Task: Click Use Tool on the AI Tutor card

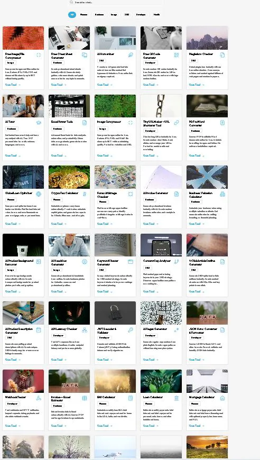Action: click(12, 155)
